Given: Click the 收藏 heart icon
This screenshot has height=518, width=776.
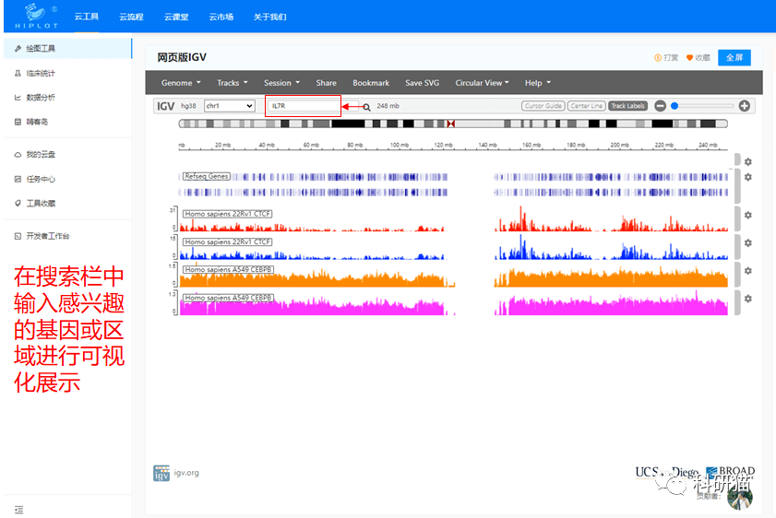Looking at the screenshot, I should (689, 58).
